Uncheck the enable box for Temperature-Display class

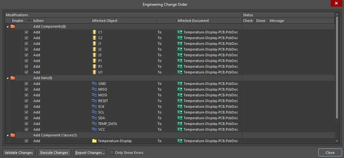point(26,141)
